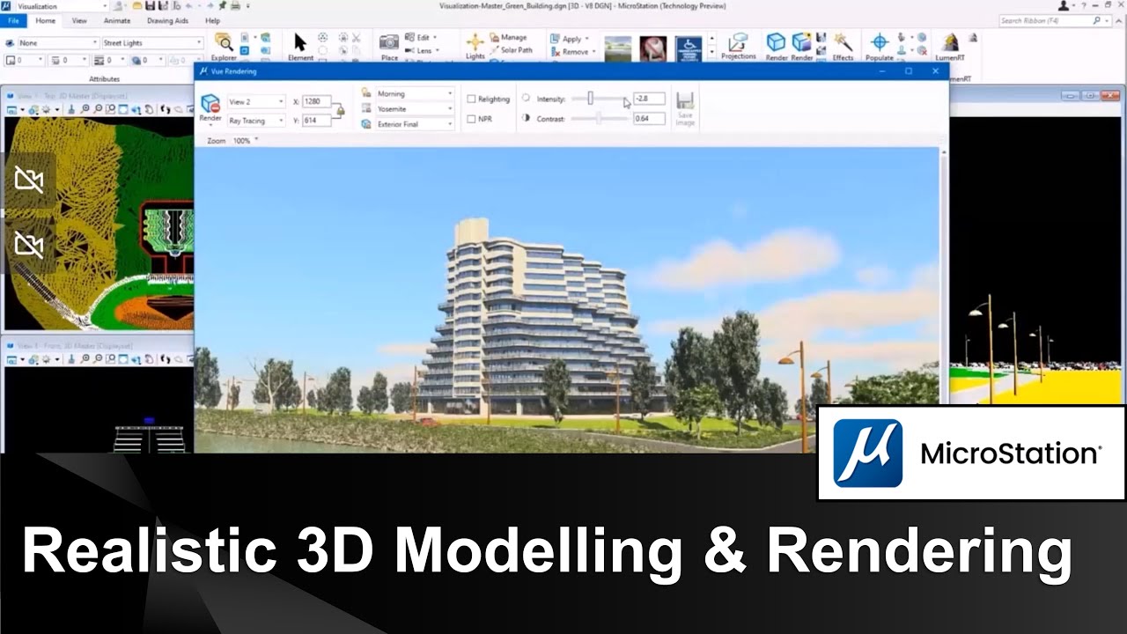Viewport: 1127px width, 634px height.
Task: Click the blue accessibility sign material thumbnail
Action: pos(689,48)
